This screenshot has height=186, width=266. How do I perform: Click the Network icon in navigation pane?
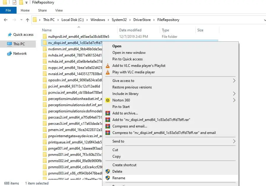[9, 54]
